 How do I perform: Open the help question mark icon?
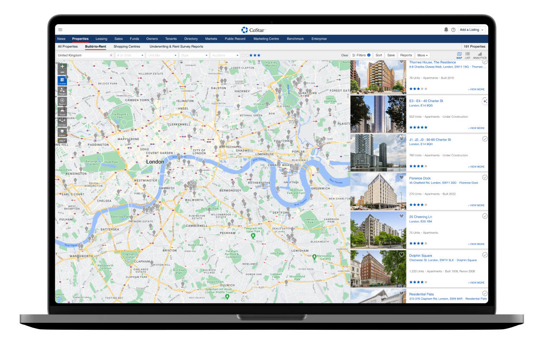[x=453, y=30]
